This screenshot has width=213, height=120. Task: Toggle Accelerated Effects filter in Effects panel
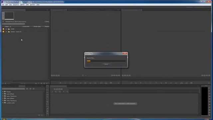(x=27, y=89)
